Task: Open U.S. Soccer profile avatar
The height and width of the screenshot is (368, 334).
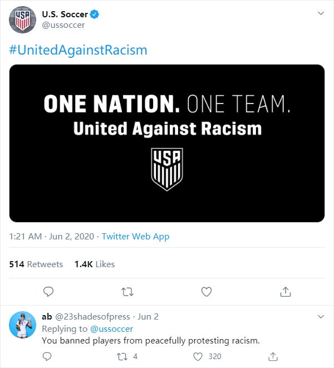Action: (22, 19)
